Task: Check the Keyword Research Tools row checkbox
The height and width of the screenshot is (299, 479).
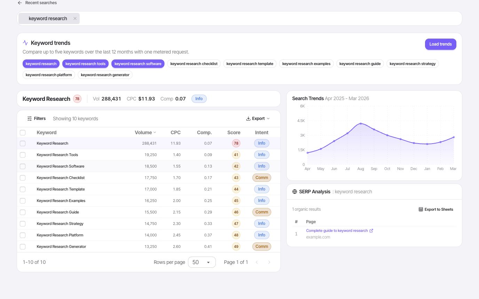Action: (x=23, y=155)
